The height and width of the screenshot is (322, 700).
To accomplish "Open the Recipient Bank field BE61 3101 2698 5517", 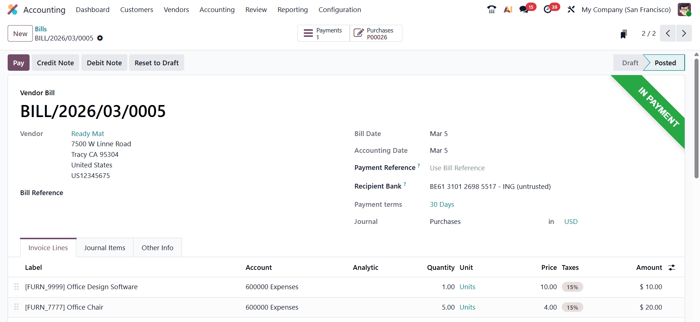I will pos(490,186).
